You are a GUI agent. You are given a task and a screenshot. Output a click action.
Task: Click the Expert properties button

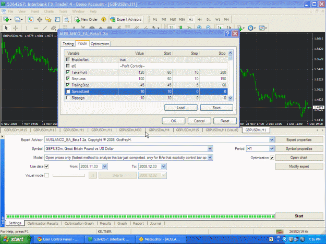(299, 140)
